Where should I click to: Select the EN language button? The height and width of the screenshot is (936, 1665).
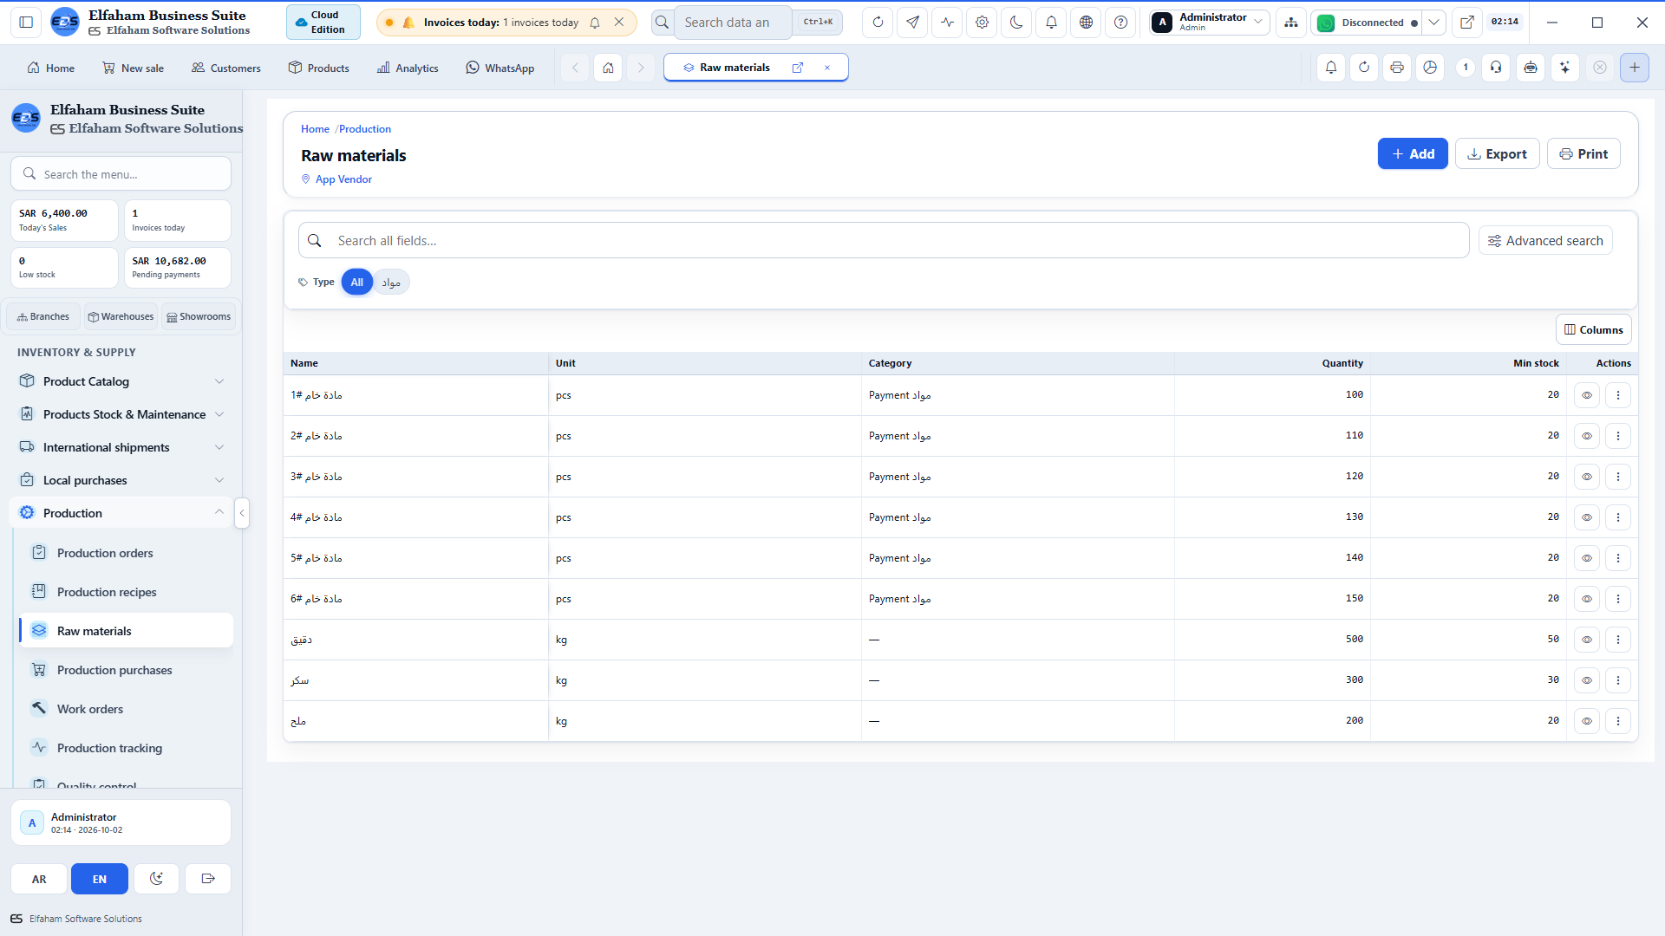click(x=100, y=879)
